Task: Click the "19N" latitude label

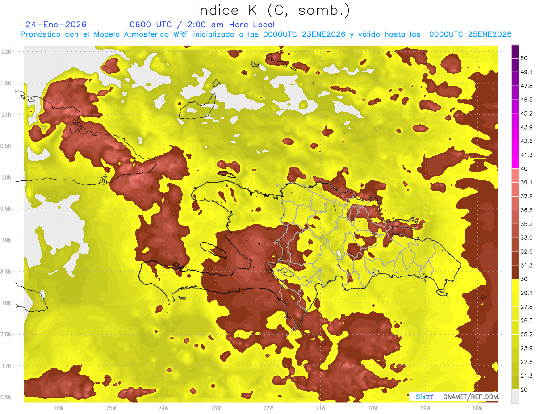Action: coord(8,240)
